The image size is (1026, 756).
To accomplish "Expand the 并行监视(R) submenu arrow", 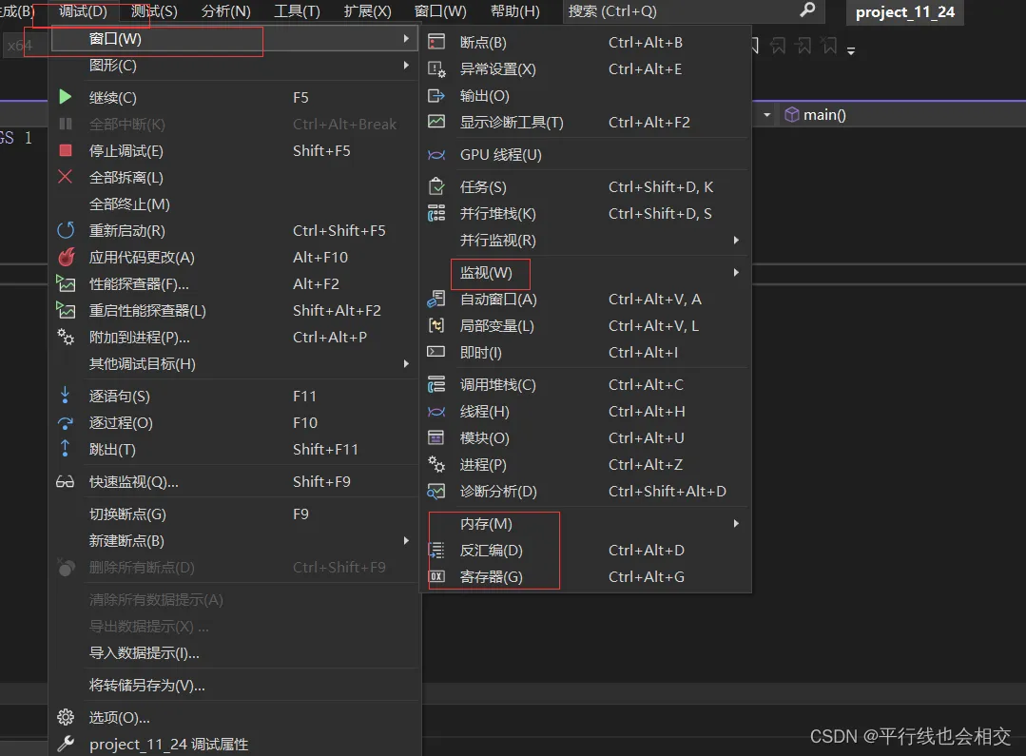I will tap(736, 241).
